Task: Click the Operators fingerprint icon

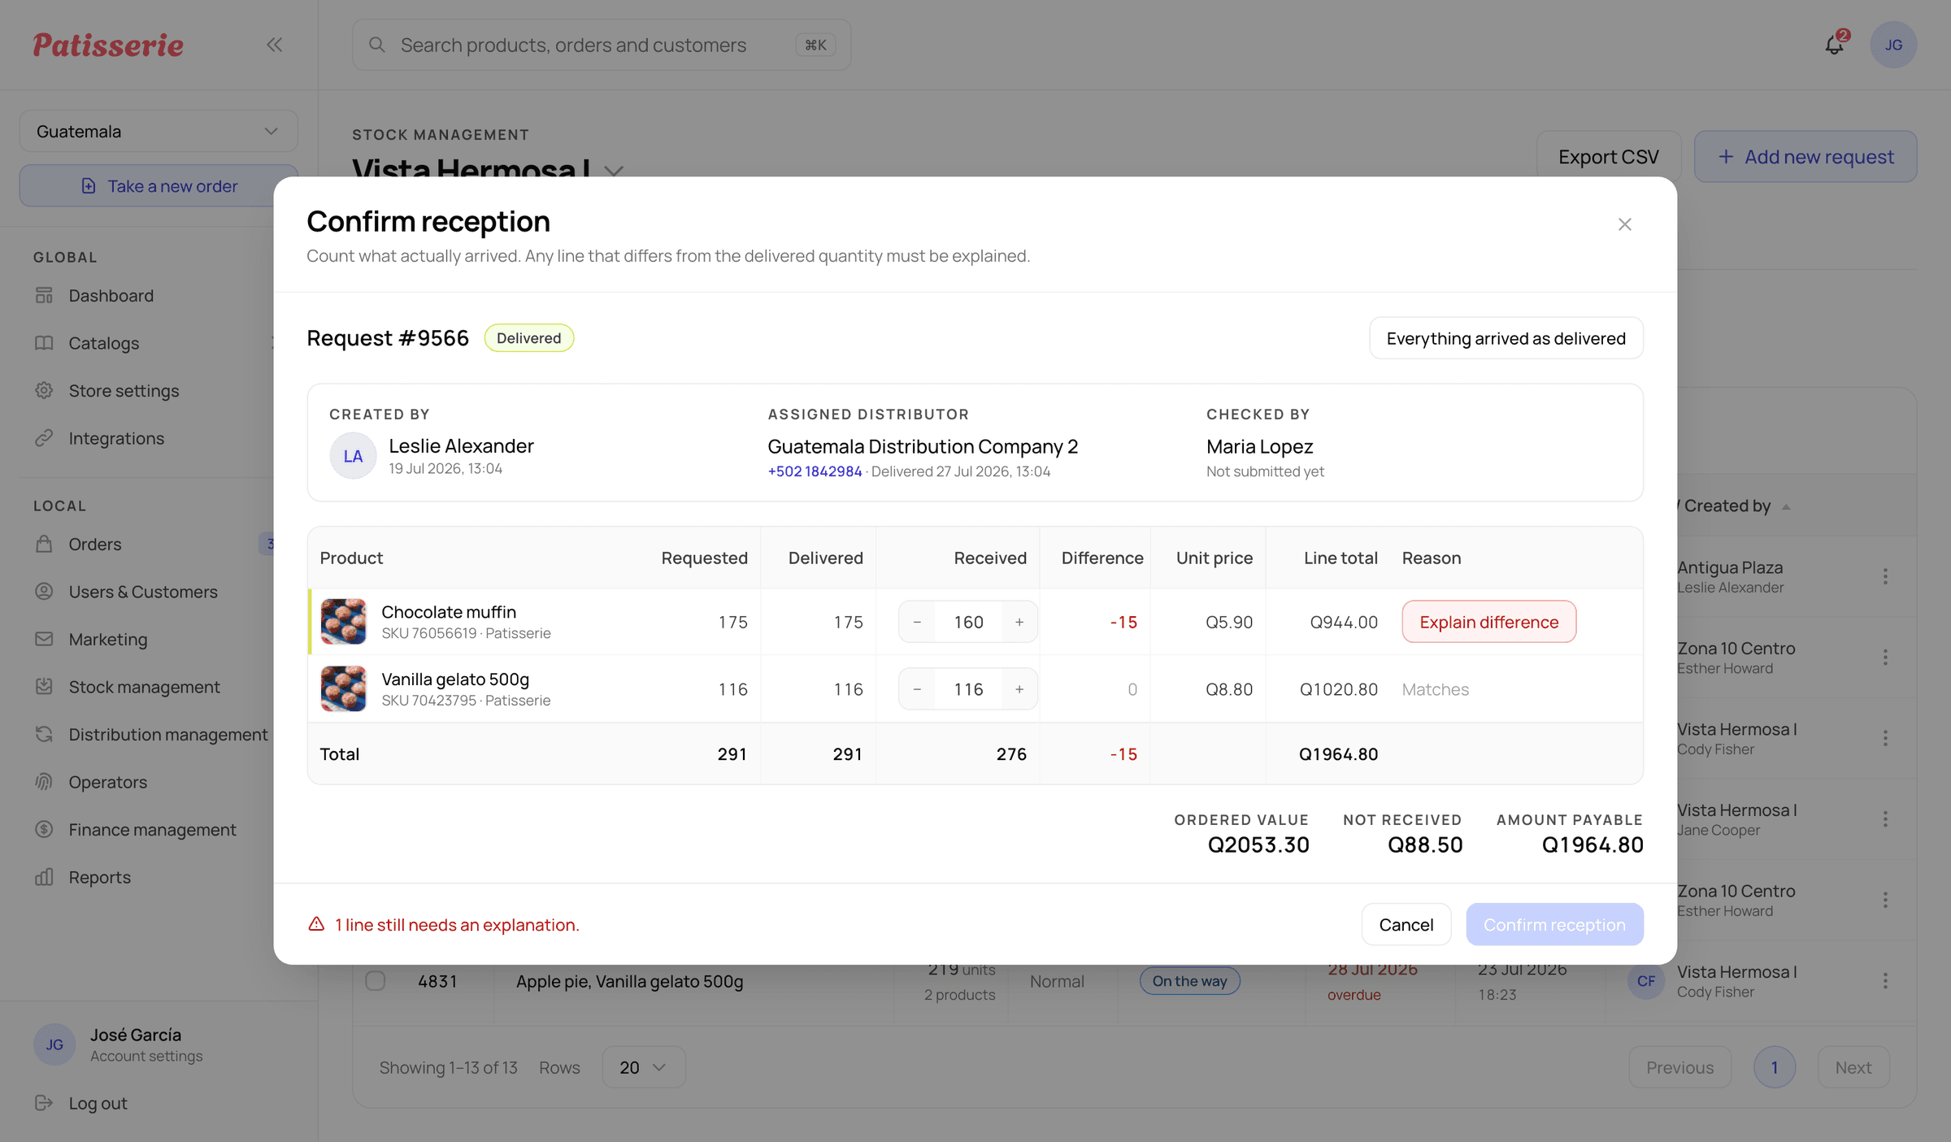Action: (x=44, y=782)
